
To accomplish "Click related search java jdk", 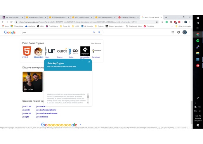I will click(25, 117).
